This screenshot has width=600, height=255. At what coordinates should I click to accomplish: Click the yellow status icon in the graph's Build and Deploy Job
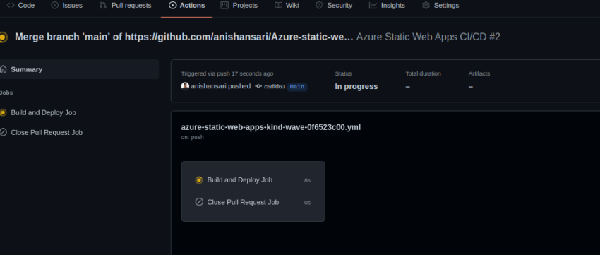tap(199, 180)
